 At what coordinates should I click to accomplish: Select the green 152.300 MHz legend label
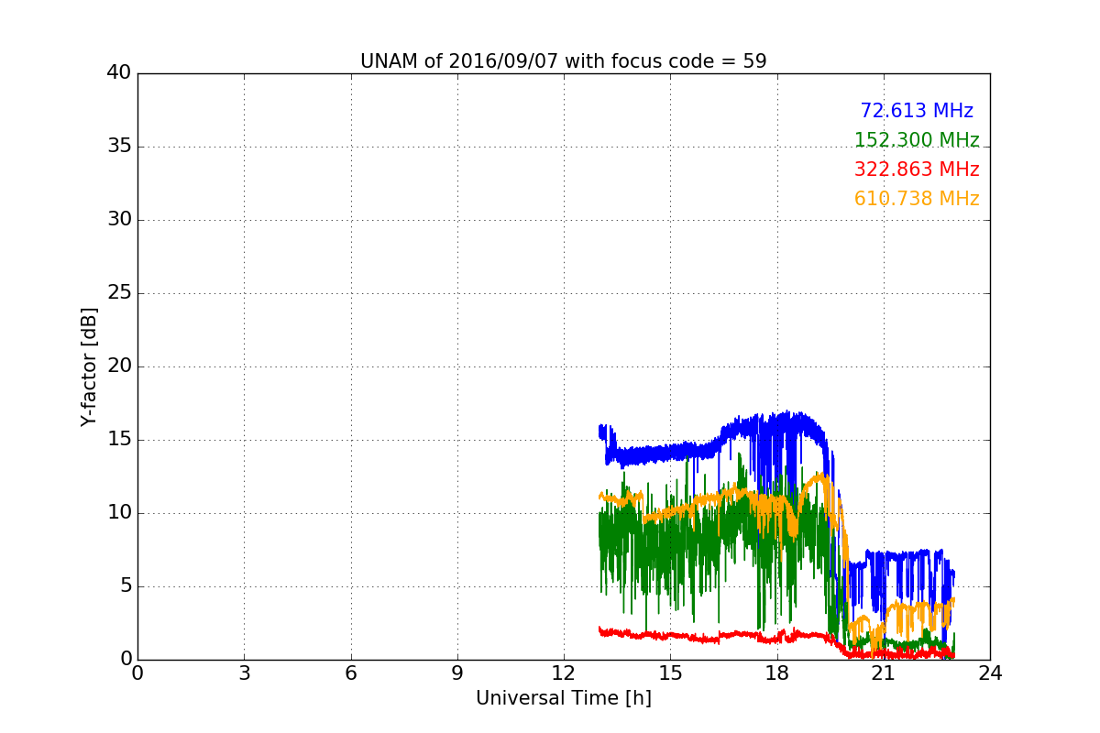[917, 140]
